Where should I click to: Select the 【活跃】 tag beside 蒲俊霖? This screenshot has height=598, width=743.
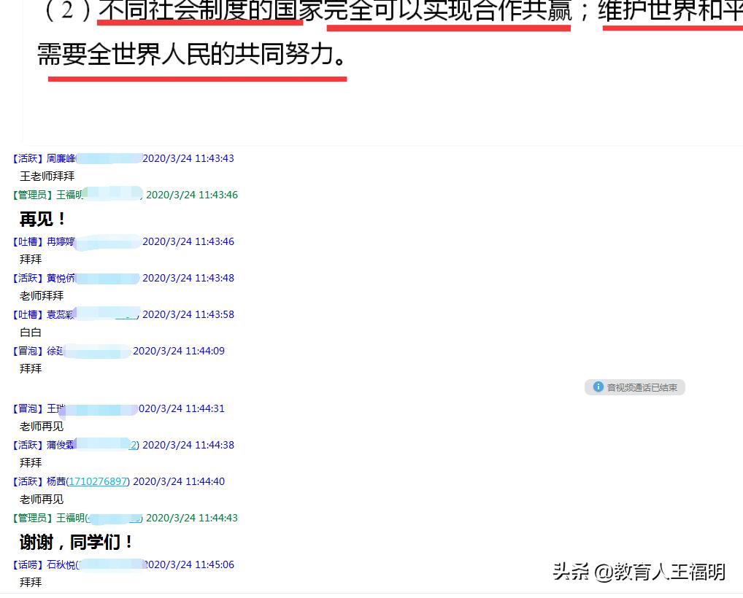pyautogui.click(x=27, y=445)
